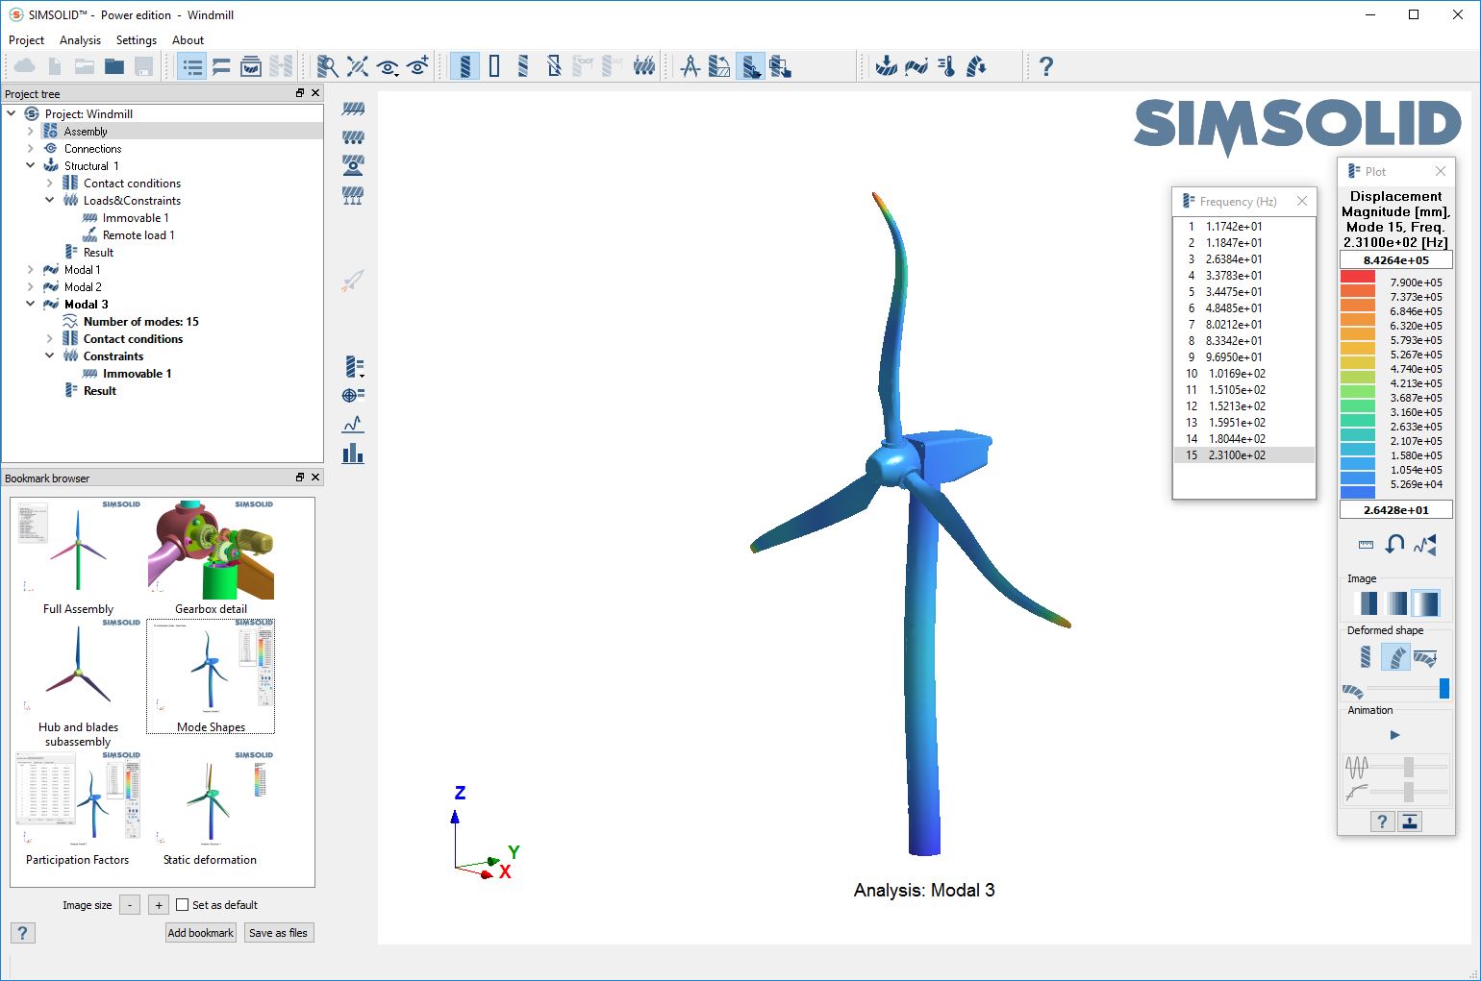Select frequency mode 7 row 8.0212e+01
Screen dimensions: 1481x981
click(x=1243, y=325)
